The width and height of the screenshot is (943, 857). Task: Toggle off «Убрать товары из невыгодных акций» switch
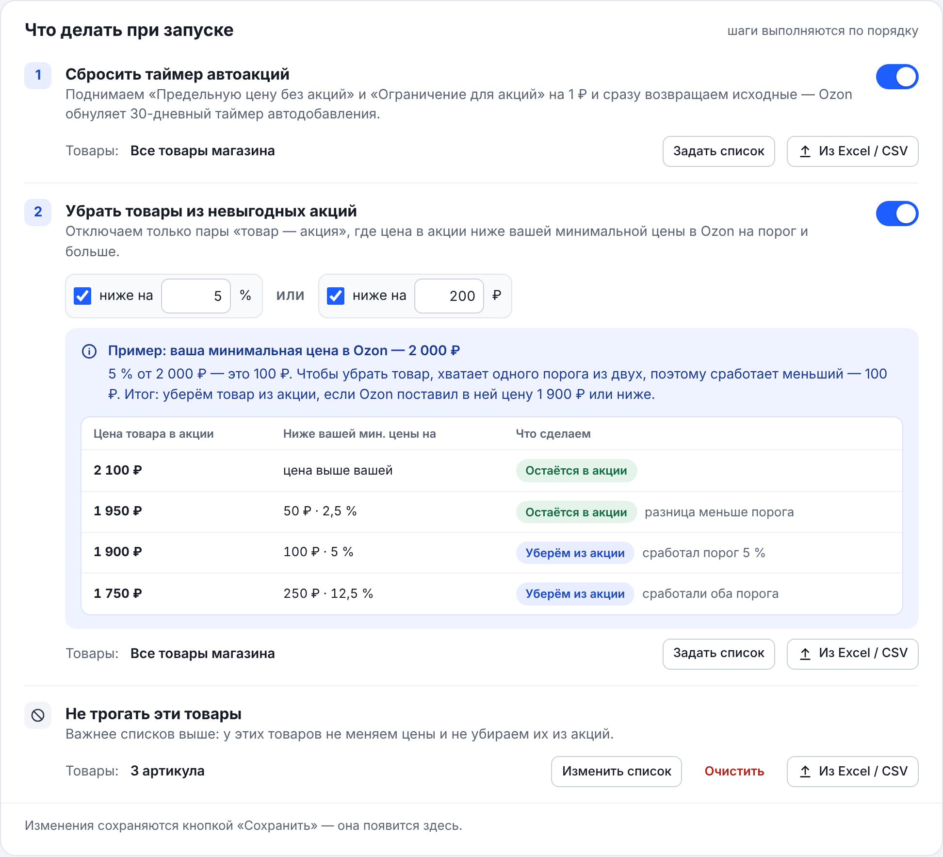point(897,214)
